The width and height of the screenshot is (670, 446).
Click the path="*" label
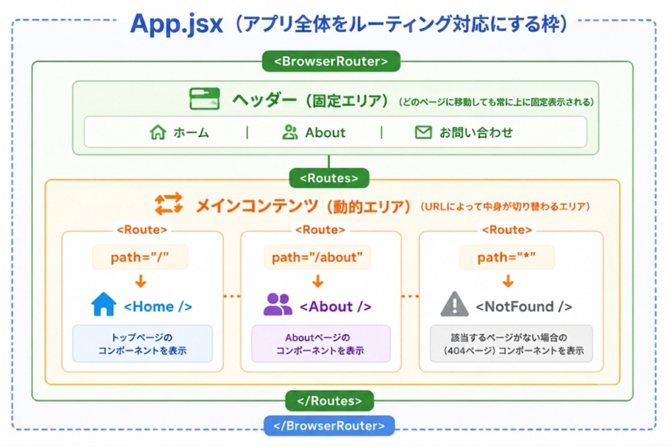click(507, 257)
